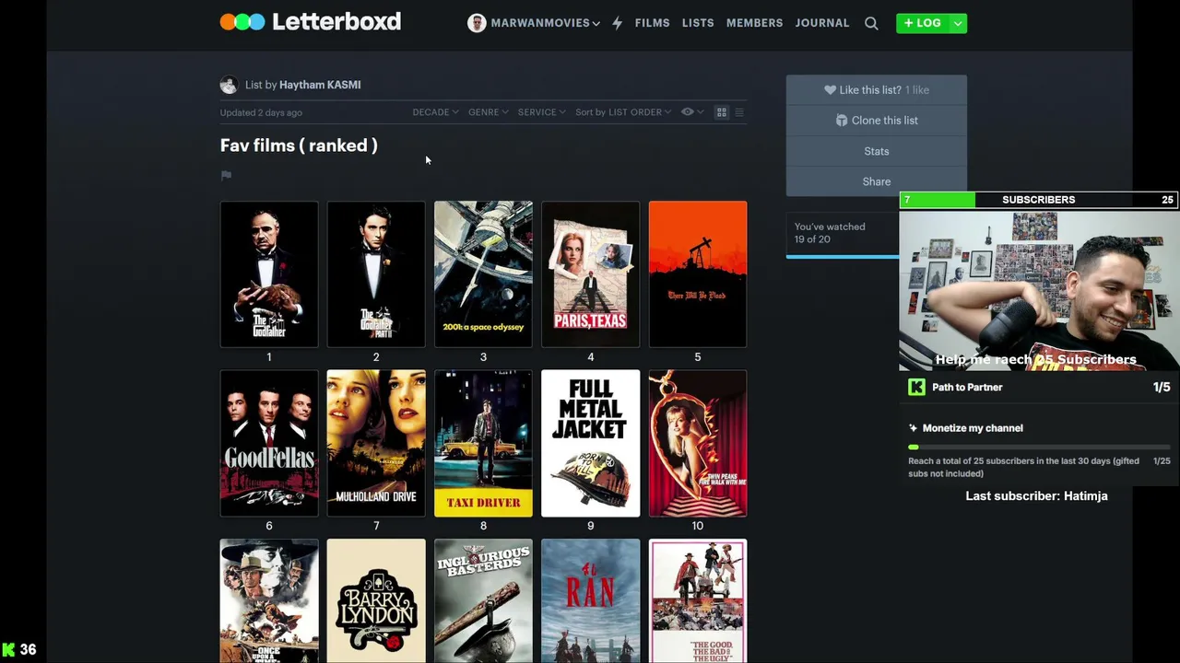Click the SUBSCRIBERS goal bar in the overlay
Image resolution: width=1180 pixels, height=663 pixels.
click(1039, 200)
